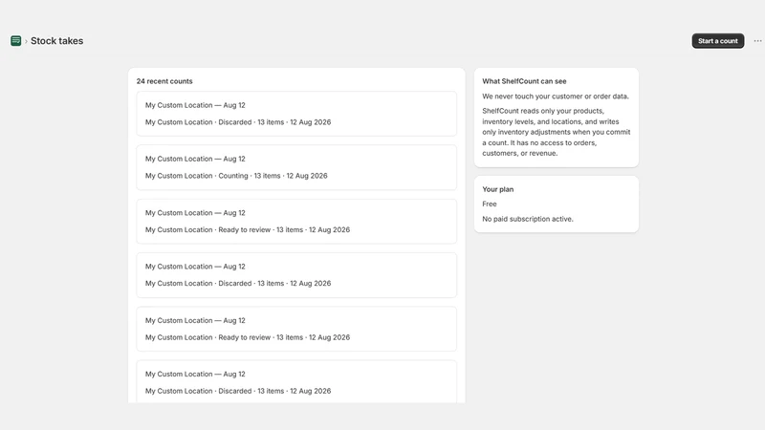Click the paragraph starting "ShelfCount reads only your products"
This screenshot has height=430, width=765.
click(x=557, y=132)
